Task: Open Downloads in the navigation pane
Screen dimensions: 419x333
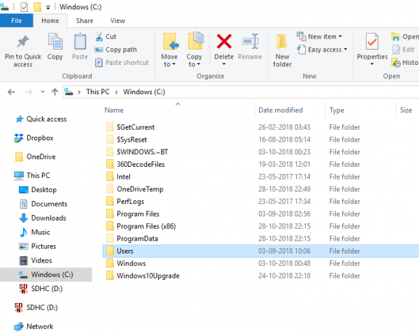Action: [48, 218]
